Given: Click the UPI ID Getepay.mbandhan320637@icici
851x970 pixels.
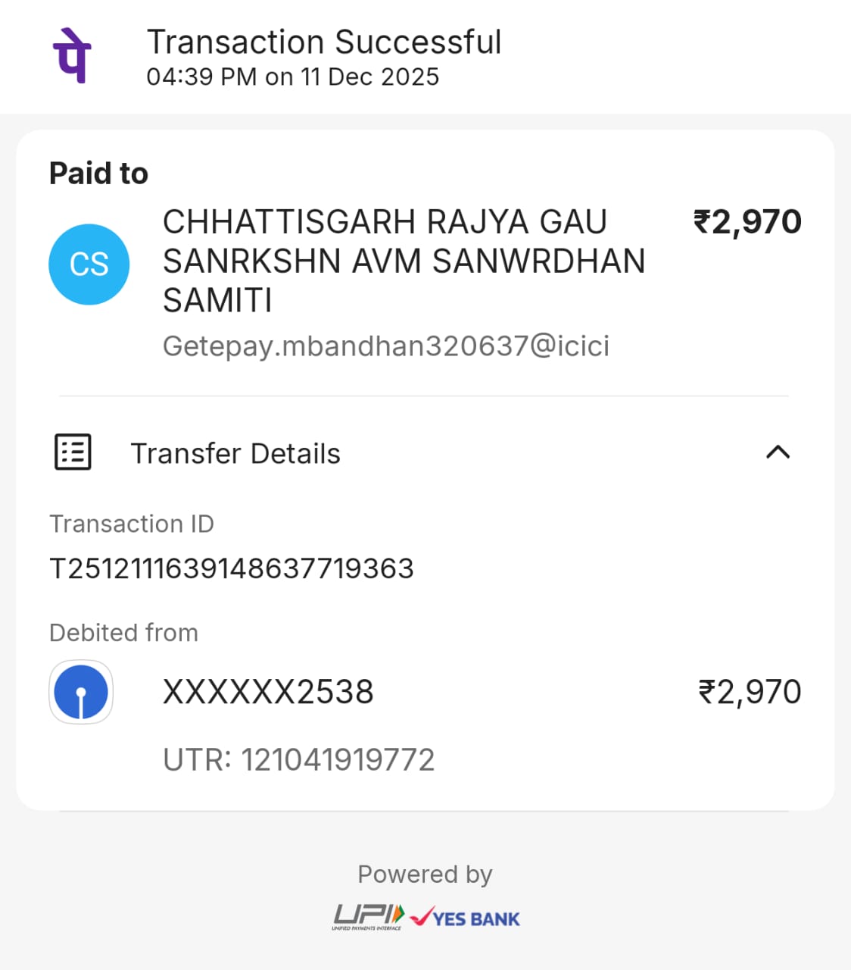Looking at the screenshot, I should (x=386, y=346).
